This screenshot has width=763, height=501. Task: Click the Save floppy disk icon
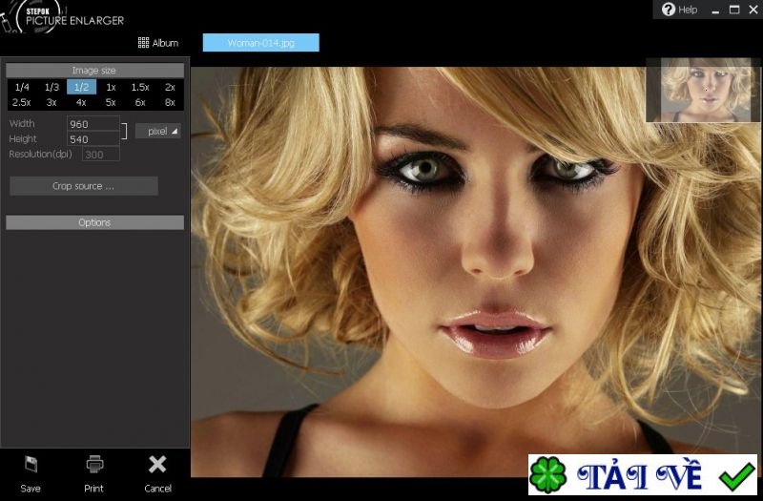(x=31, y=465)
